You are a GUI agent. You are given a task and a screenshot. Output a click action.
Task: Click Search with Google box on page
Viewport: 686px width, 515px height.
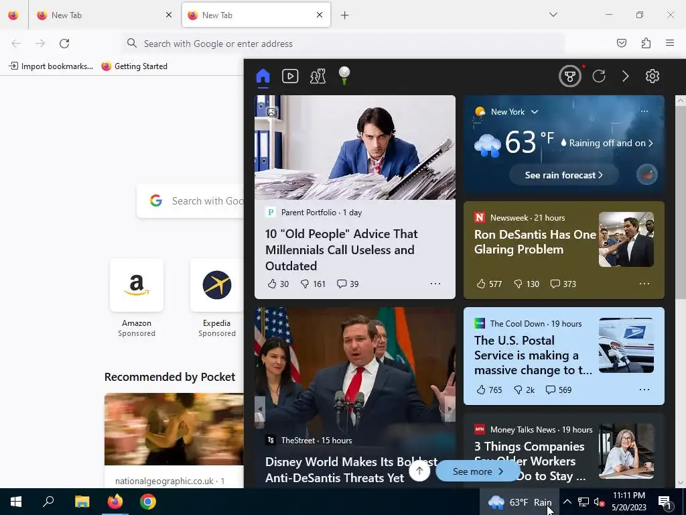(190, 201)
